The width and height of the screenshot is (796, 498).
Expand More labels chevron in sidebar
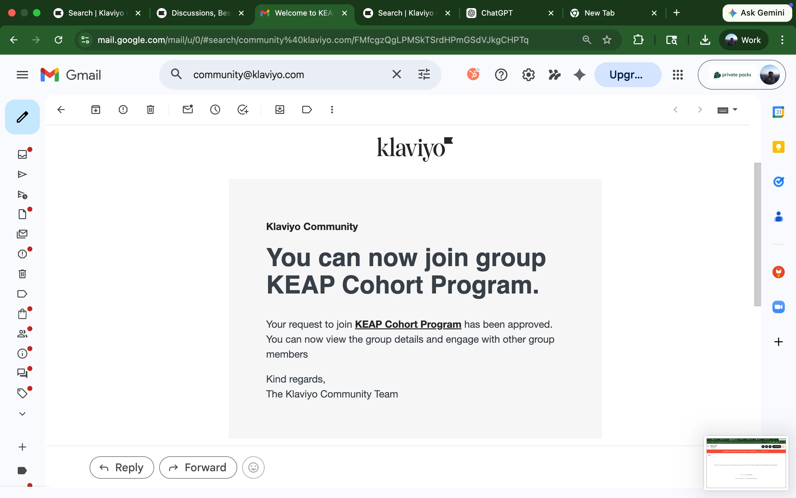pyautogui.click(x=22, y=414)
